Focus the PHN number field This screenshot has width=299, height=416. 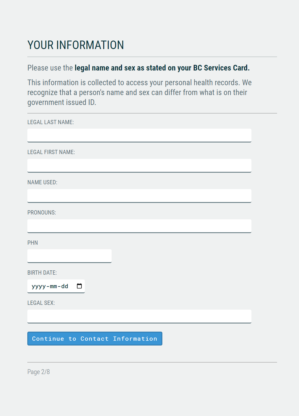click(x=69, y=256)
